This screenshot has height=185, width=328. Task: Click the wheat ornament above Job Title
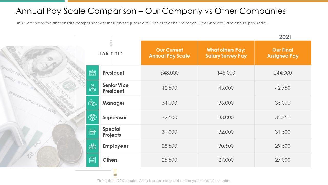click(111, 43)
